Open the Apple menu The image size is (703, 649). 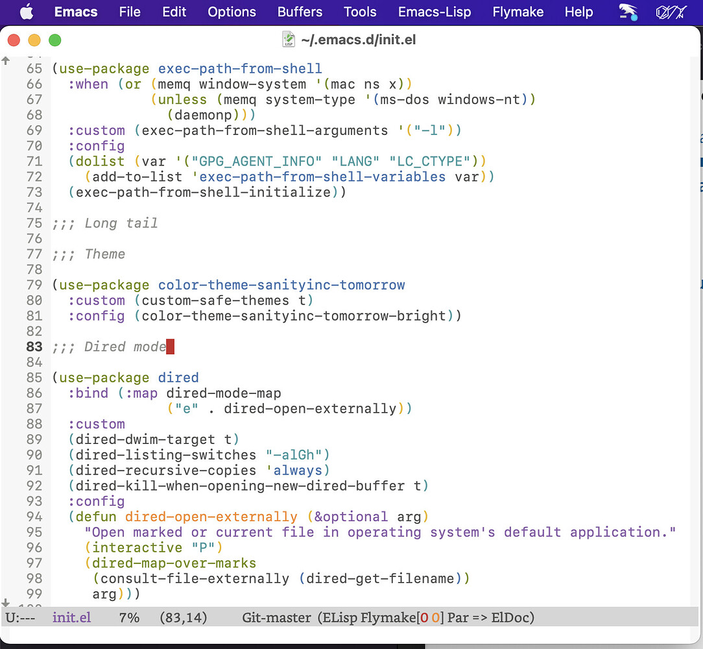[x=26, y=12]
